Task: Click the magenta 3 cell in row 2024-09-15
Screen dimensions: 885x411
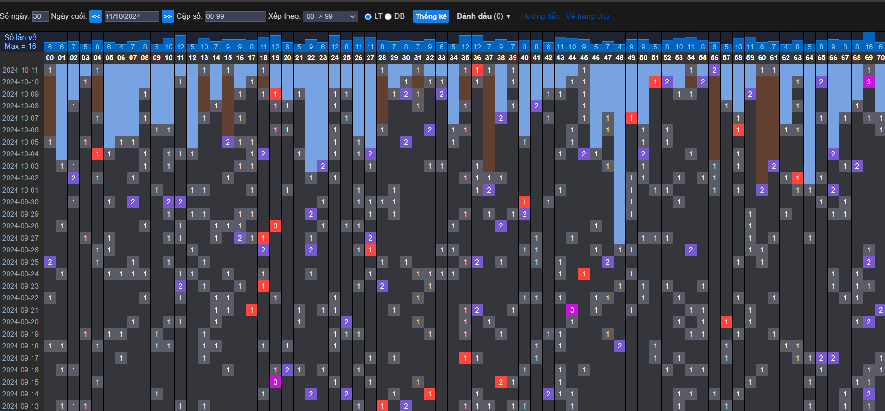Action: click(276, 382)
